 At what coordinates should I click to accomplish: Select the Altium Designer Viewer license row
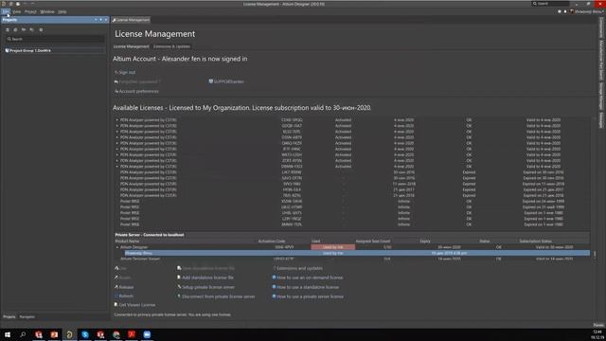(x=351, y=259)
